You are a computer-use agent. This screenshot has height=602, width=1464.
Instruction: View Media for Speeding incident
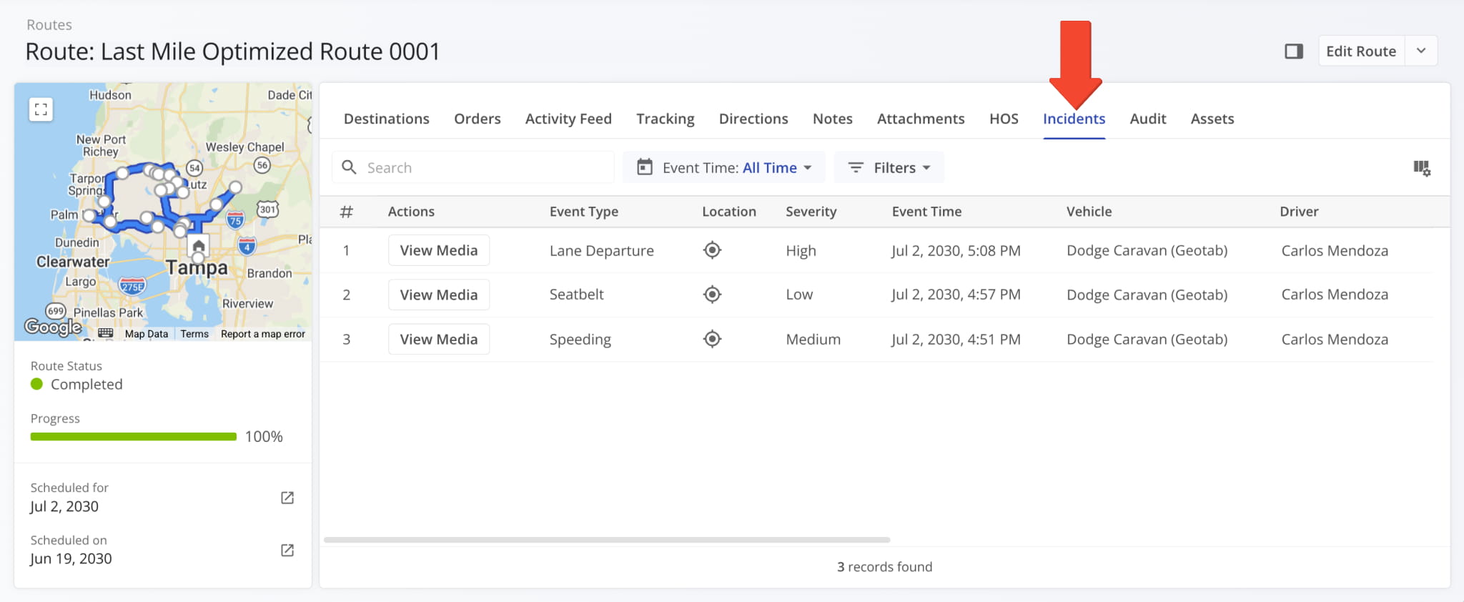pyautogui.click(x=439, y=339)
